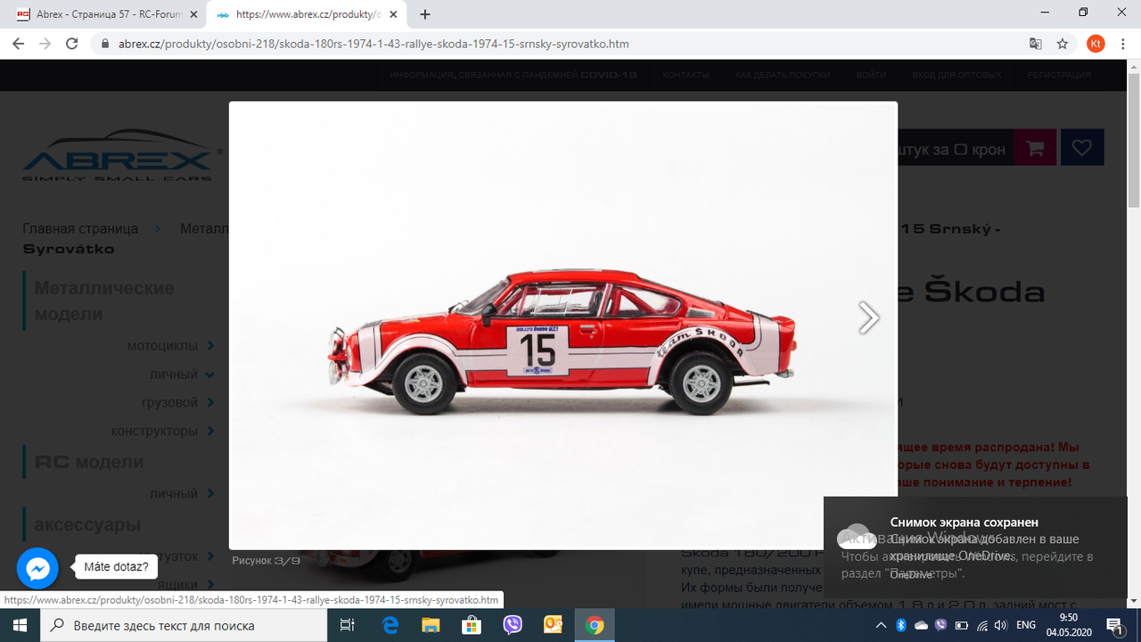Click Windows taskbar search box

click(185, 625)
